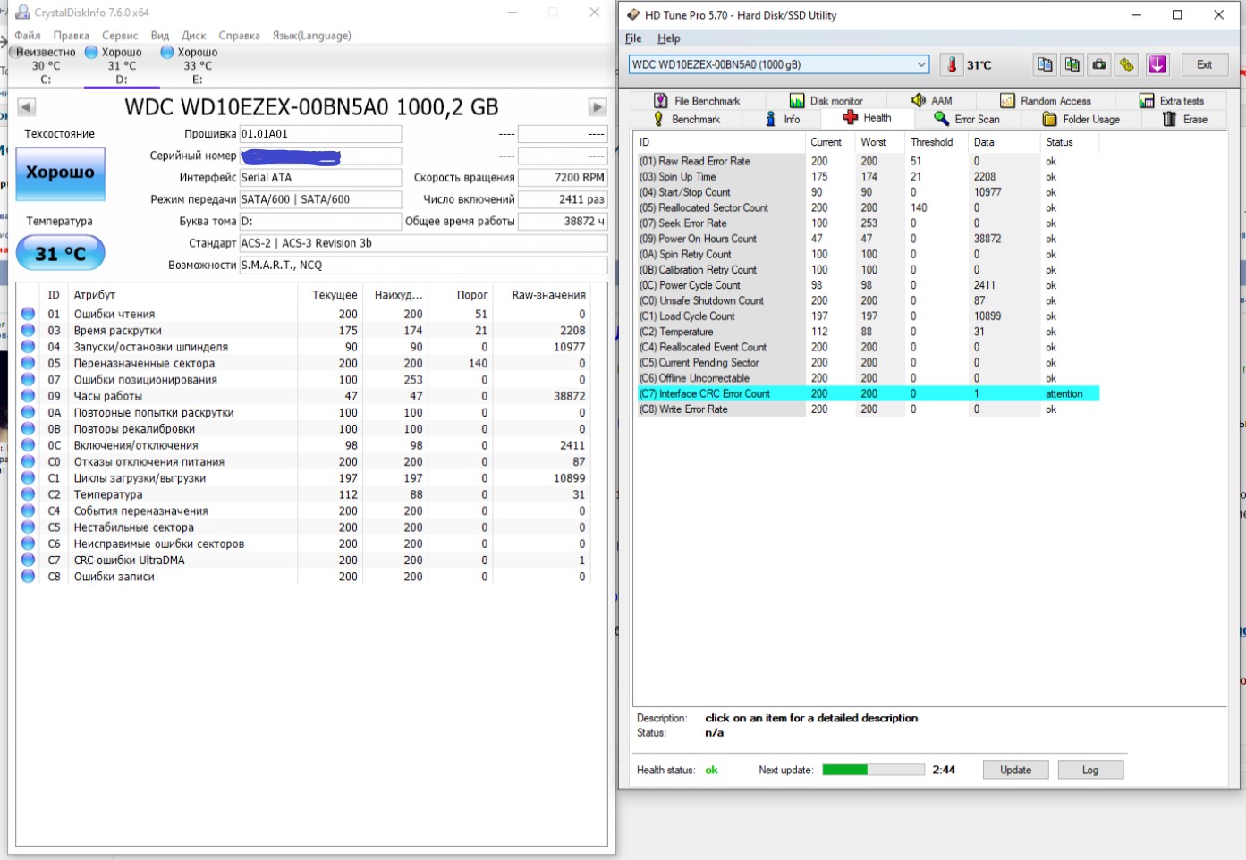Click the Error Scan magnifier icon
Screen dimensions: 1246x860
coord(941,118)
